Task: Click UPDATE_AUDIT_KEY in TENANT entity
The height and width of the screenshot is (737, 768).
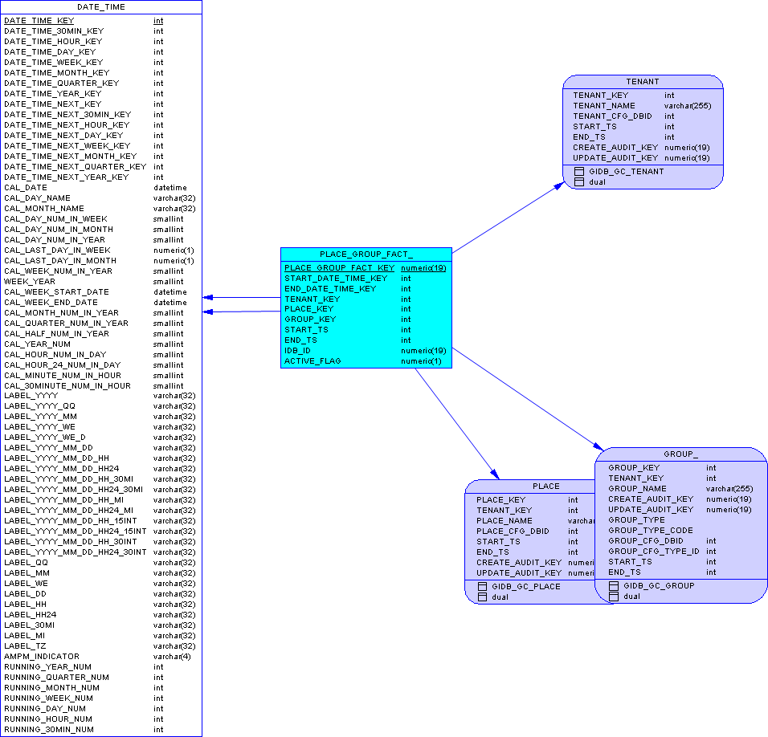Action: pyautogui.click(x=615, y=158)
